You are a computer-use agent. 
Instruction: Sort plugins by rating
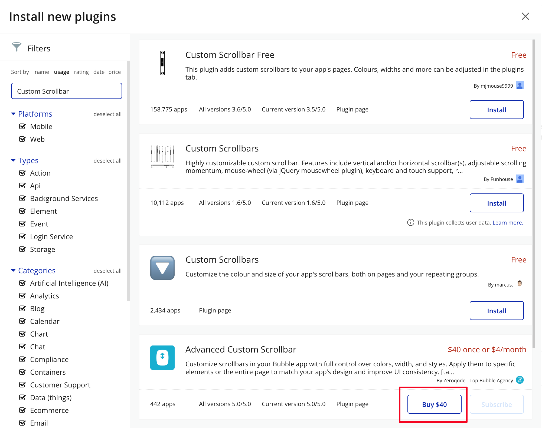point(81,72)
